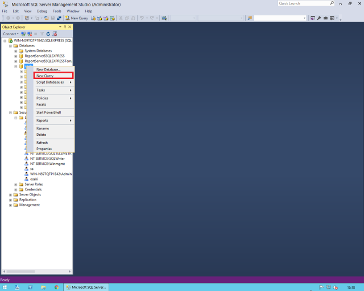Toggle auto-hide pin on Object Explorer
This screenshot has height=291, width=364.
coord(65,27)
